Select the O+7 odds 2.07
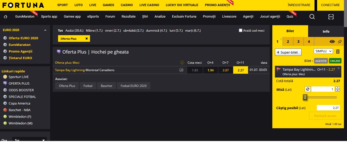 click(x=226, y=70)
